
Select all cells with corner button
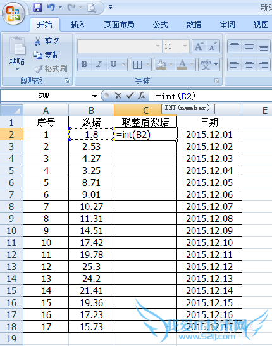pos(11,110)
